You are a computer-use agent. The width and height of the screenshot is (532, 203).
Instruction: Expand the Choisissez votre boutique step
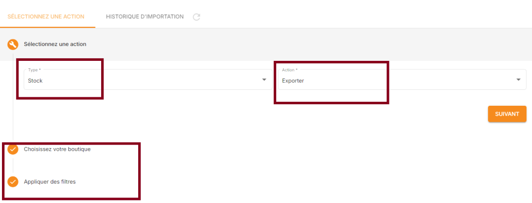57,149
